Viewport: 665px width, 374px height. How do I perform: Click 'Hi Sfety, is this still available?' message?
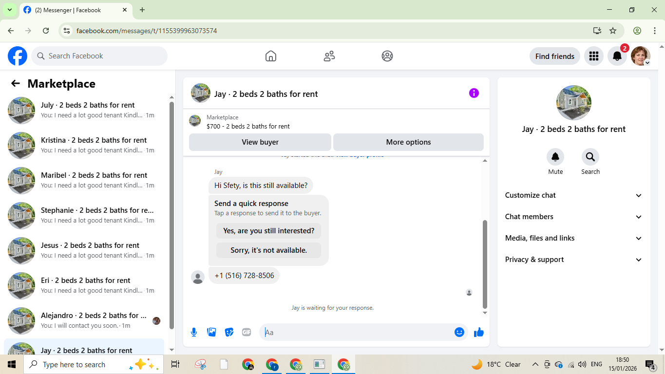(x=261, y=186)
